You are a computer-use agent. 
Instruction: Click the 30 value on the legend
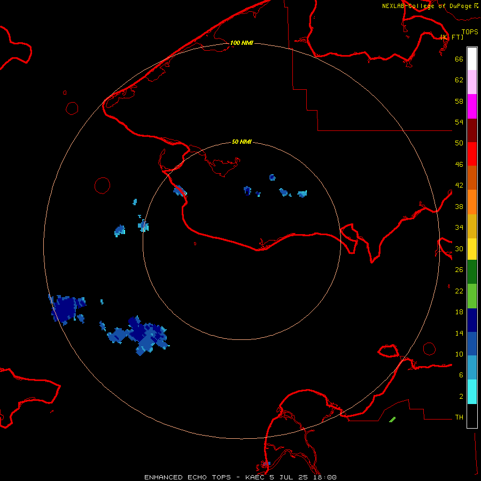pos(459,249)
